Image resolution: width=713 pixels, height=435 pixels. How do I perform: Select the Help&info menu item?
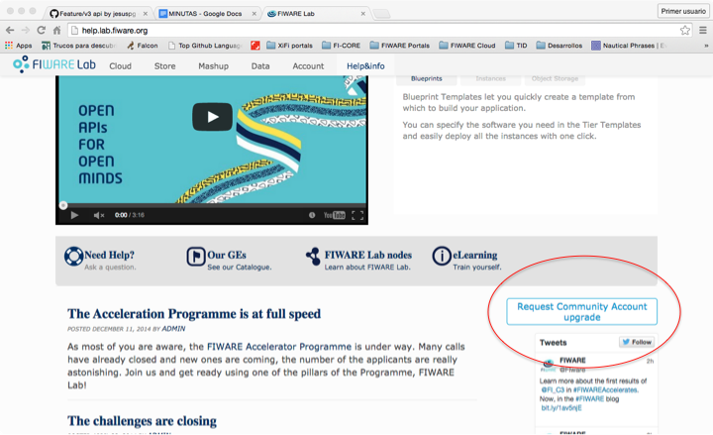tap(365, 66)
